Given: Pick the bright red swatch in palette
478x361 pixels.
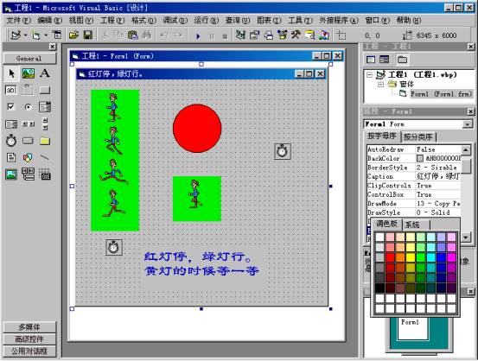Looking at the screenshot, I should 390,257.
